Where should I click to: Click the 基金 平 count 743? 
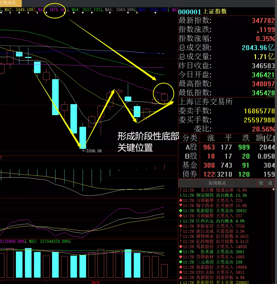[226, 165]
